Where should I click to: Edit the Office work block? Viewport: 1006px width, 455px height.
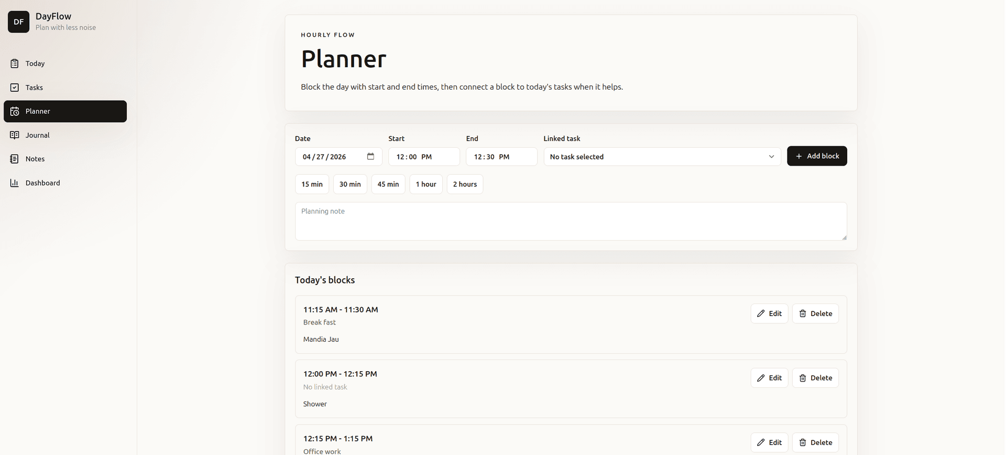pyautogui.click(x=769, y=442)
